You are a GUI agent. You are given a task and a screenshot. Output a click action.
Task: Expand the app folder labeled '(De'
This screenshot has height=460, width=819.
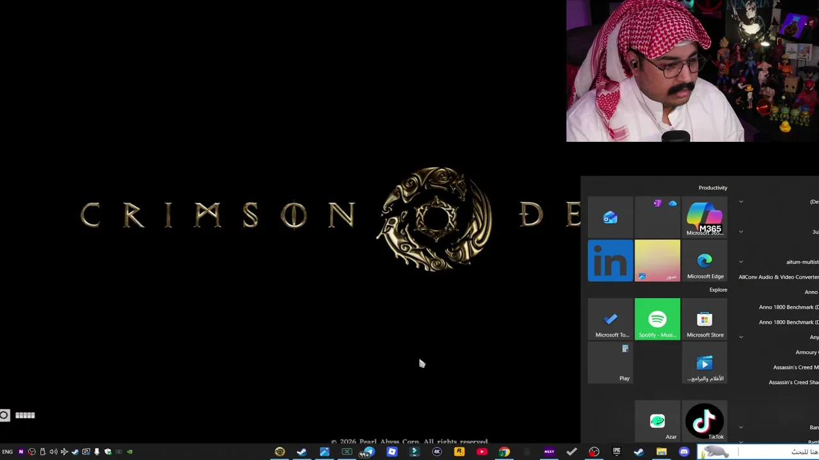click(741, 202)
